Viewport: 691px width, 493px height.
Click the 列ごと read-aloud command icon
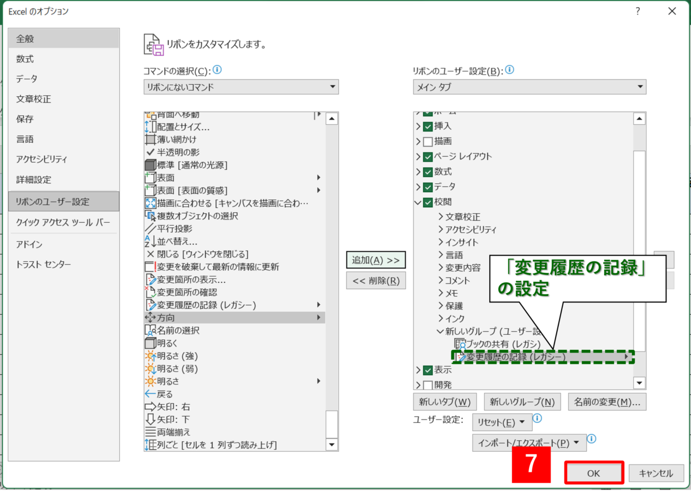150,445
